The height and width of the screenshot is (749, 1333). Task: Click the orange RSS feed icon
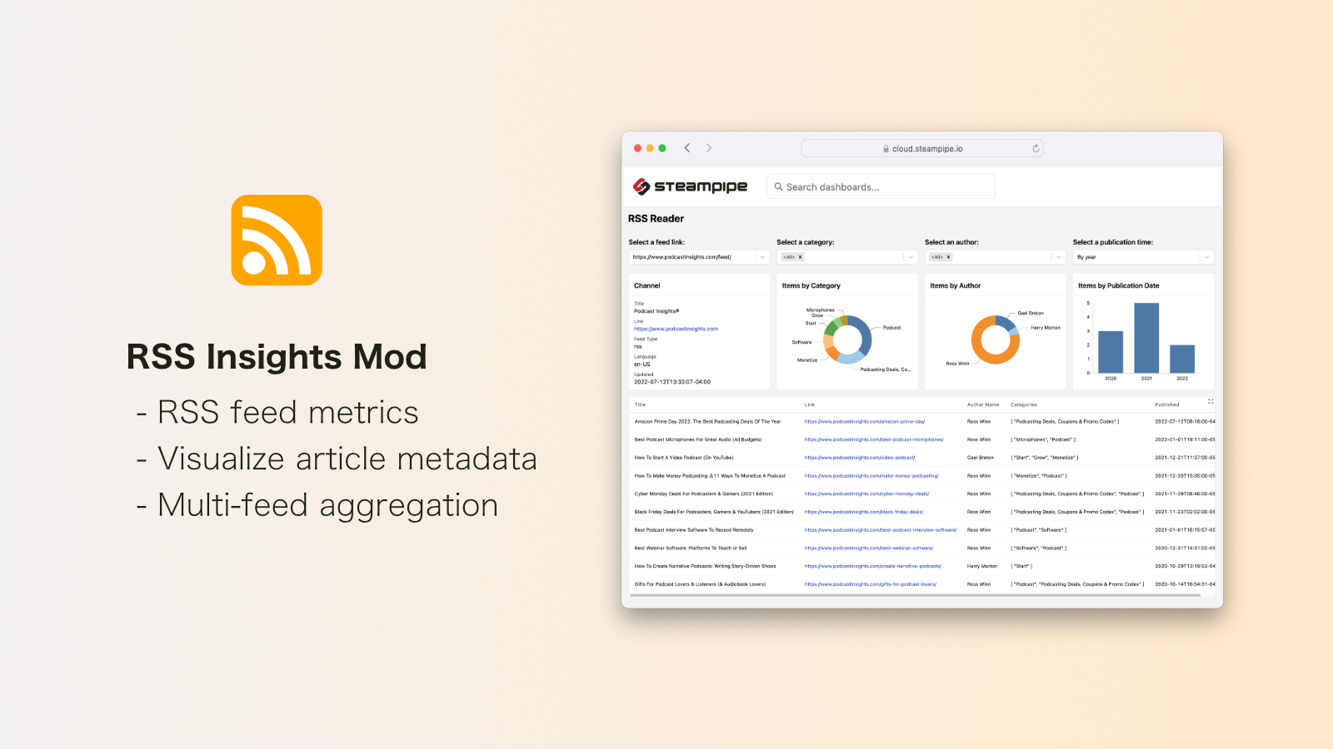click(x=275, y=239)
